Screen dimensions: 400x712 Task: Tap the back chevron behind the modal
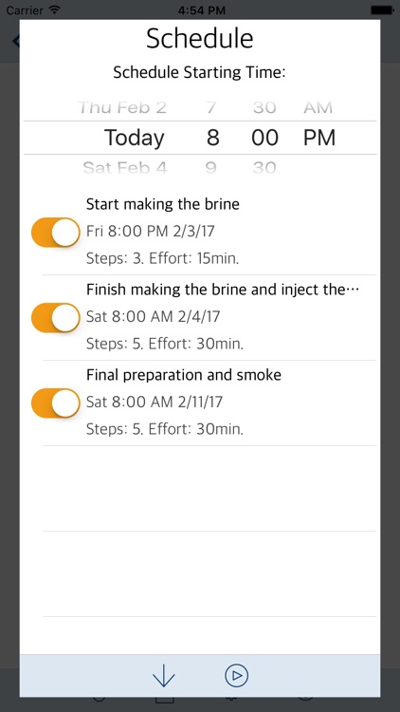tap(16, 41)
